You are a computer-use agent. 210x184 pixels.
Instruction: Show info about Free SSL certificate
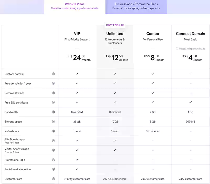coord(54,103)
